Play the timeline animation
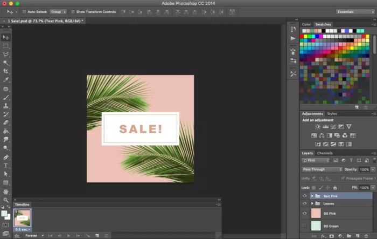The width and height of the screenshot is (377, 239). tap(68, 236)
